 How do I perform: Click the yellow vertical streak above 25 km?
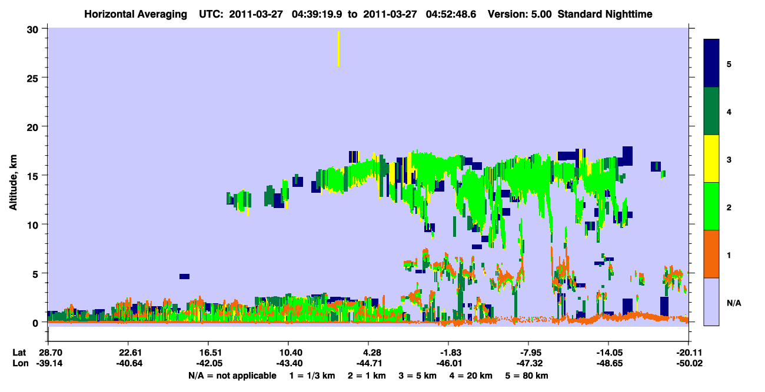pyautogui.click(x=338, y=49)
